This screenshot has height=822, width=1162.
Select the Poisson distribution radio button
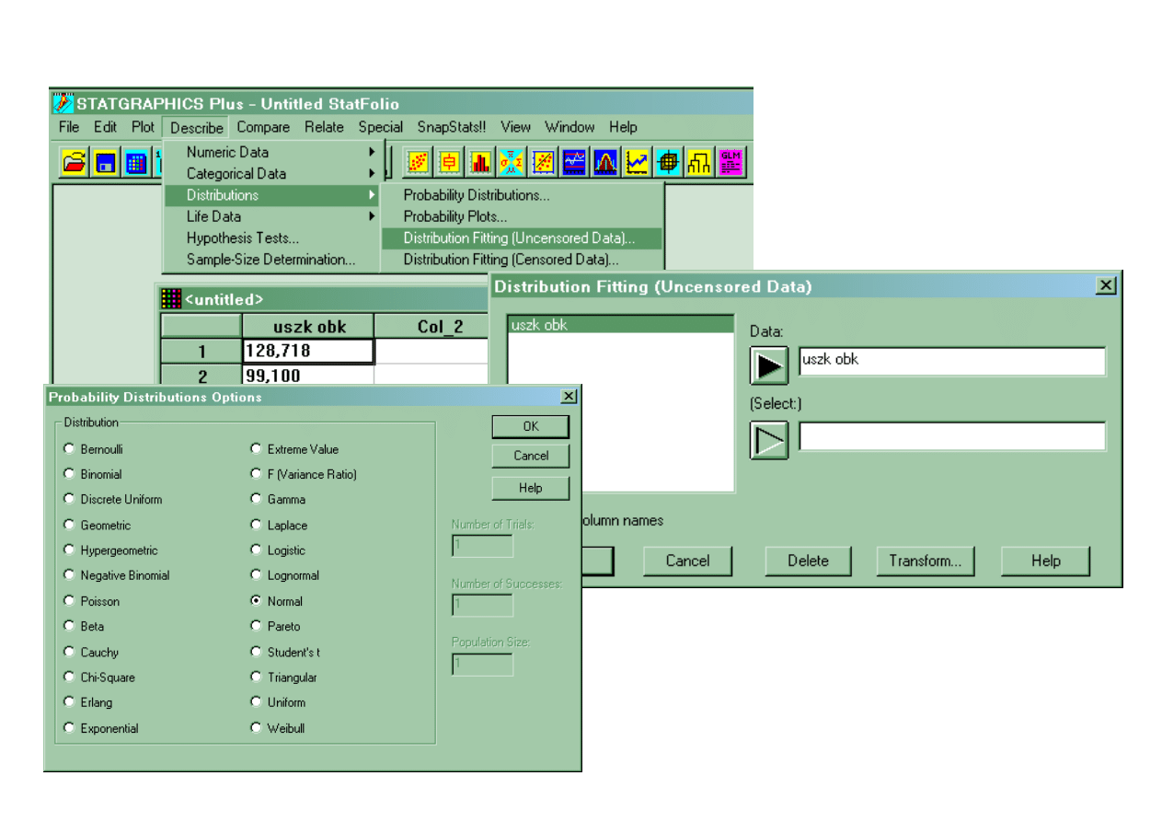[x=69, y=601]
